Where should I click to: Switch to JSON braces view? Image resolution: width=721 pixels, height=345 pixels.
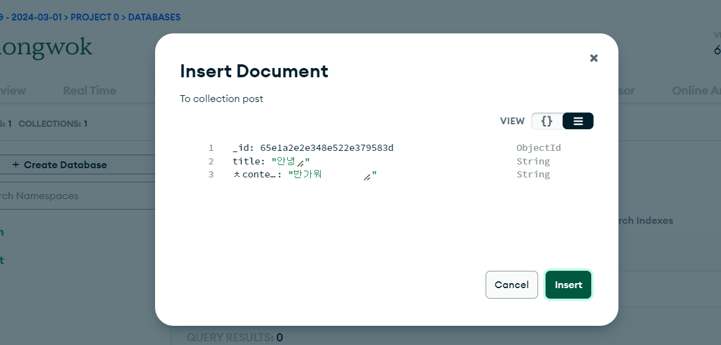pyautogui.click(x=547, y=121)
